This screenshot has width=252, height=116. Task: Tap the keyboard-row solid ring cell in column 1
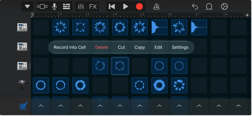[41, 85]
